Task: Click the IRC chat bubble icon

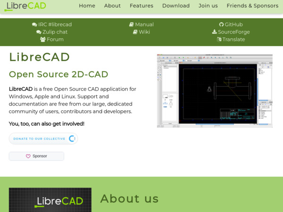Action: 34,24
